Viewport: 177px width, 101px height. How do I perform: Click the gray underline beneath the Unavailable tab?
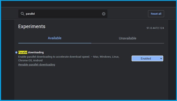[127, 43]
